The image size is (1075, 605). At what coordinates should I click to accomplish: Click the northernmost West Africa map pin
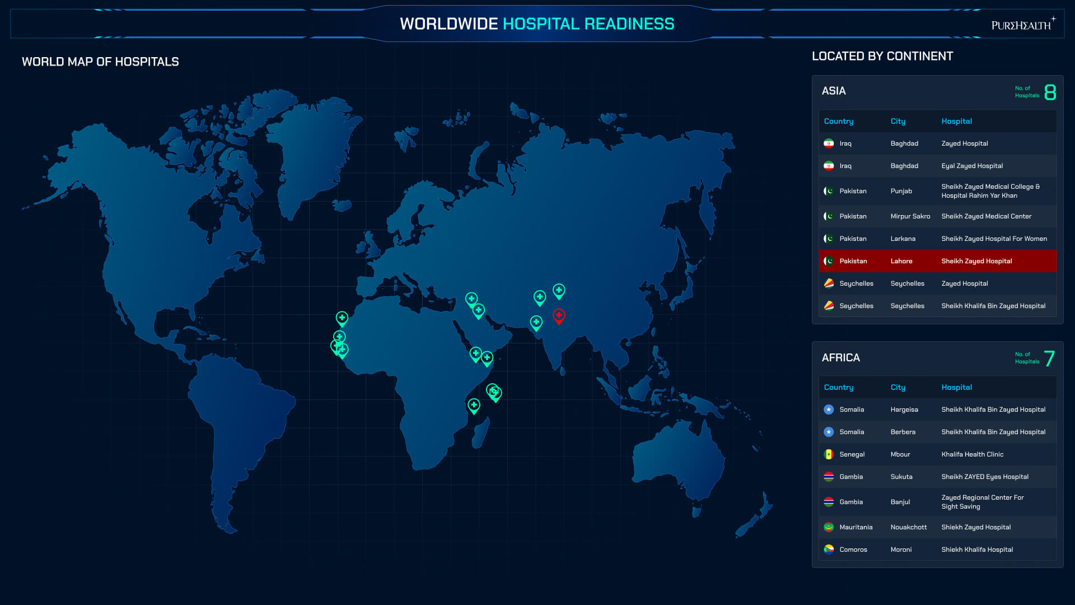tap(342, 318)
